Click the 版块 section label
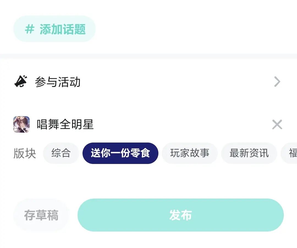The height and width of the screenshot is (248, 297). [x=25, y=154]
